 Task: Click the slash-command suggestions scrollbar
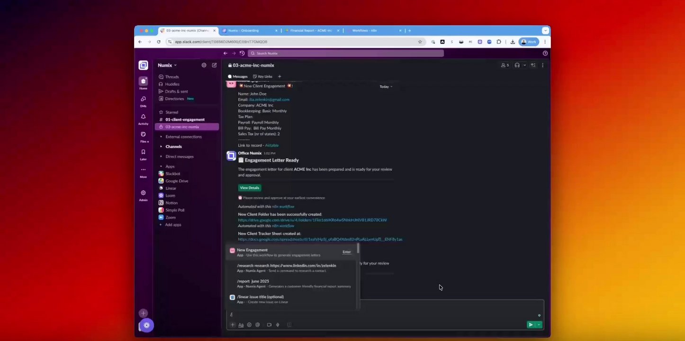(359, 249)
